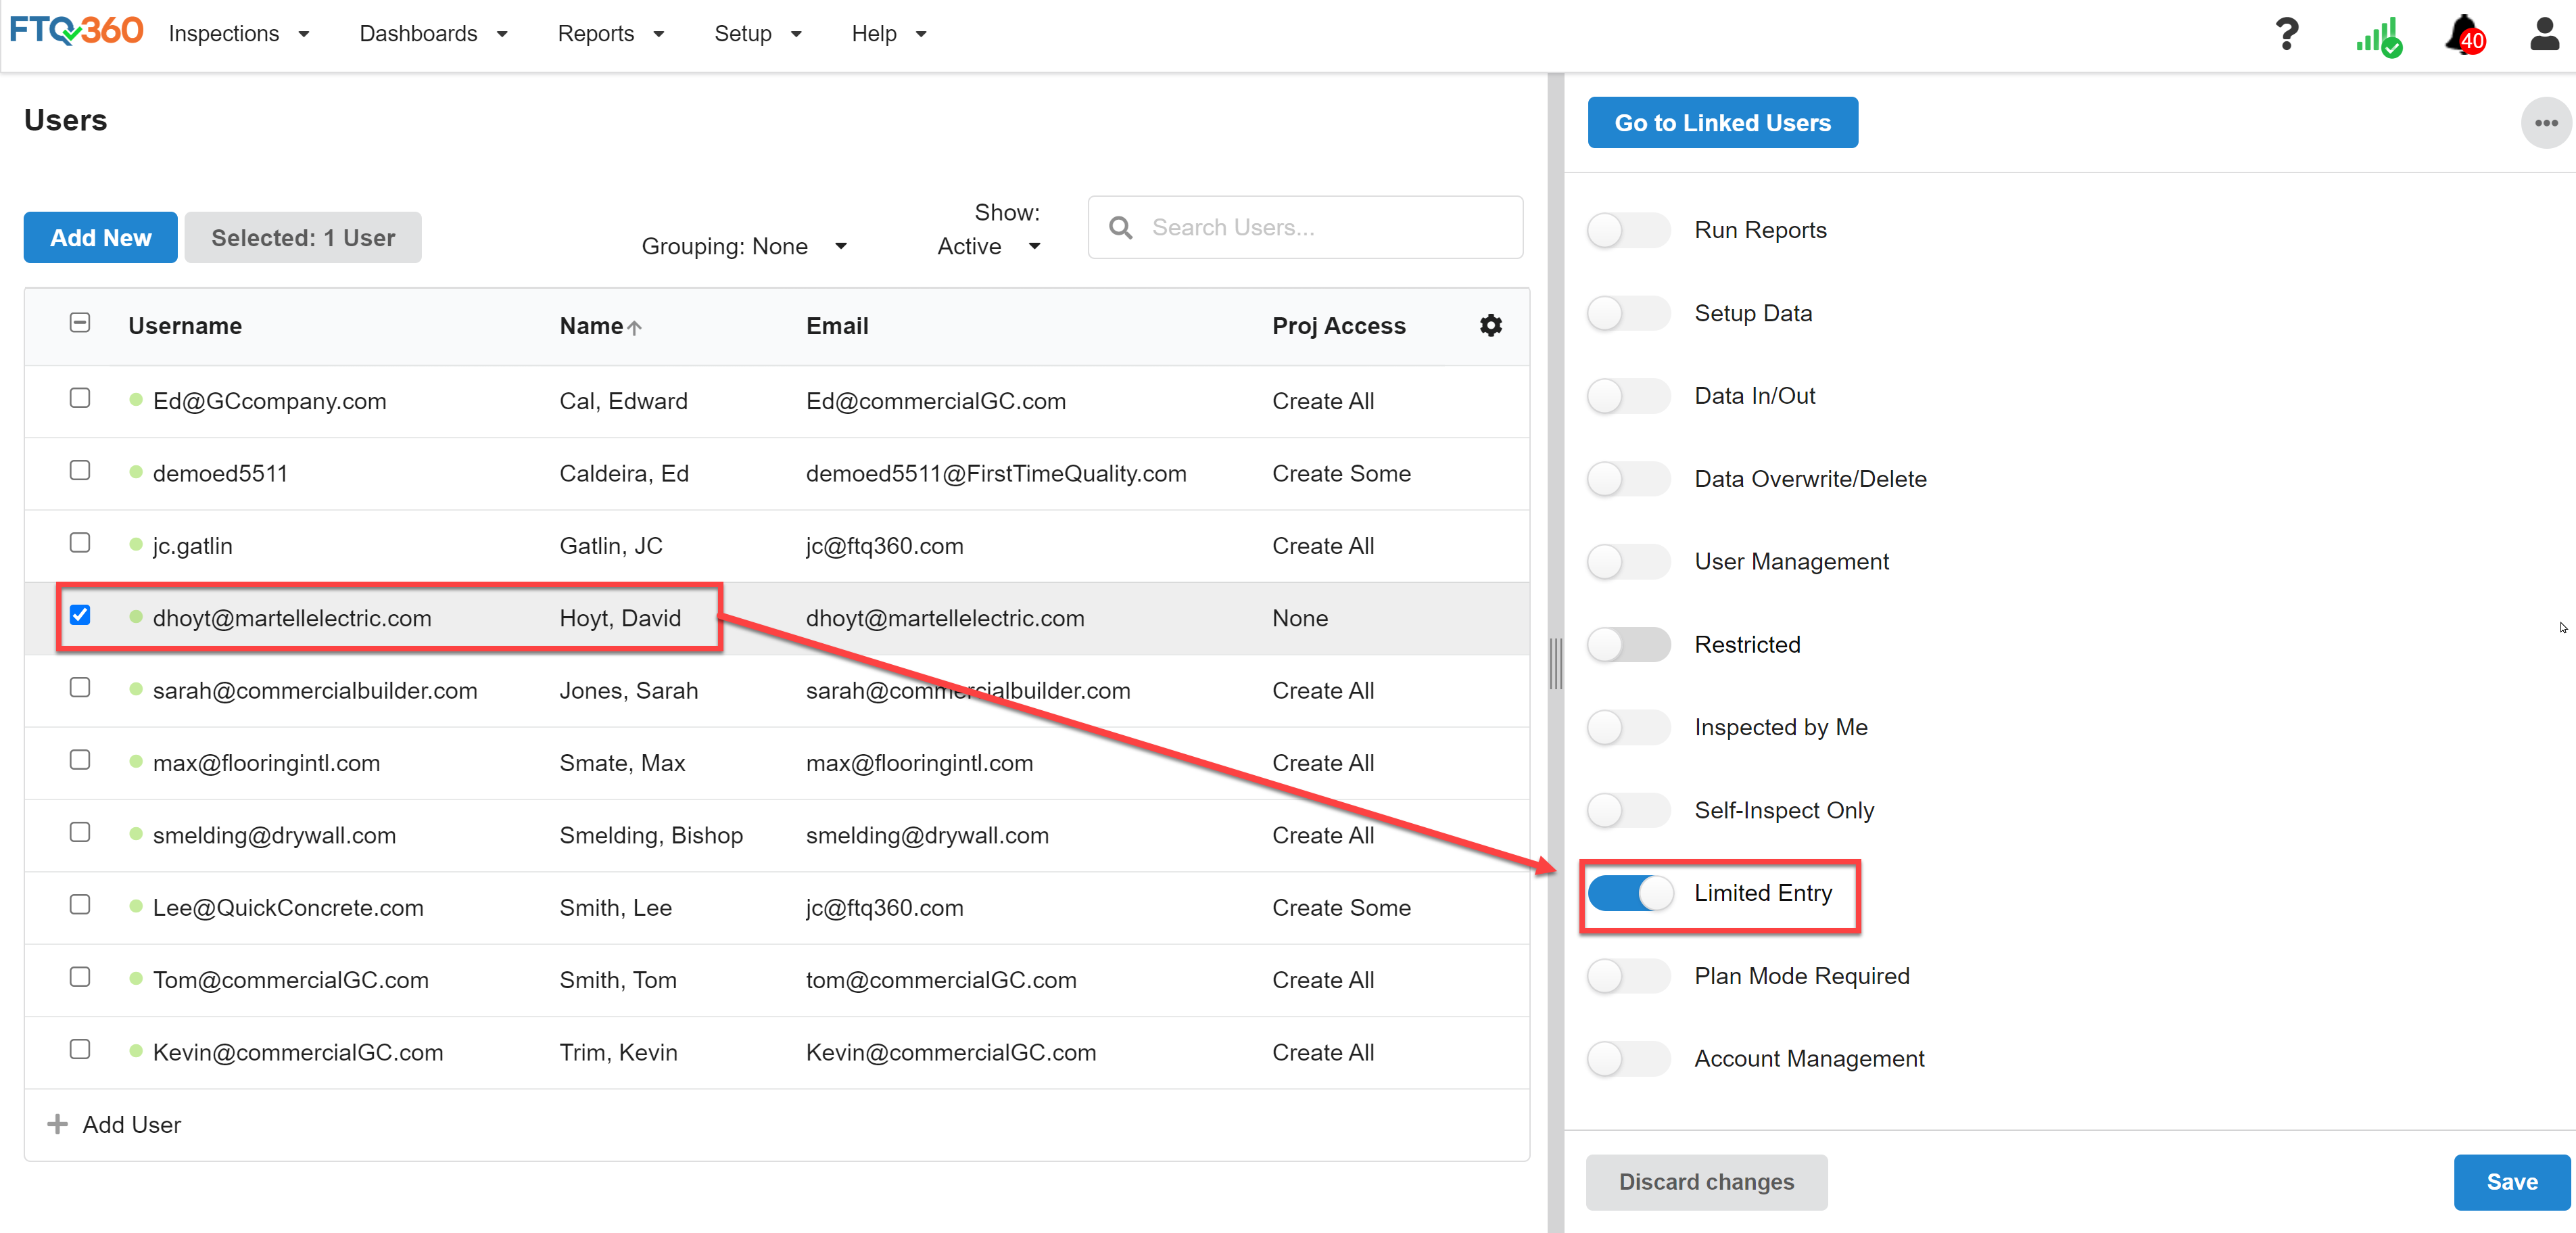Enable the Data In/Out toggle

[x=1628, y=396]
